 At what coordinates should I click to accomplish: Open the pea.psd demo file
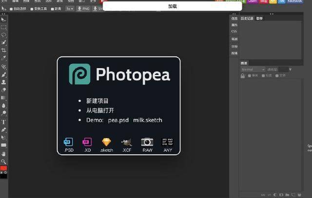(118, 120)
